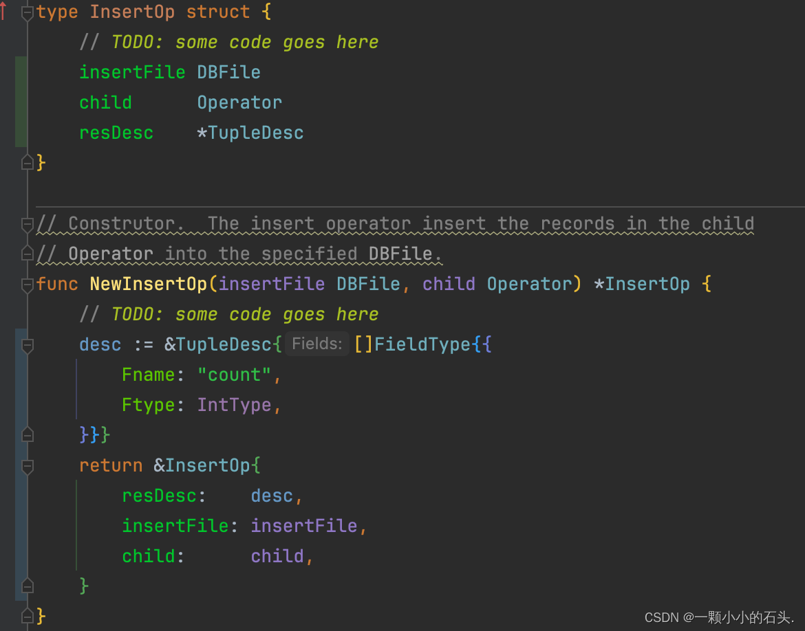Click fold end marker of return block brace
Screen dimensions: 805x631
pos(28,586)
